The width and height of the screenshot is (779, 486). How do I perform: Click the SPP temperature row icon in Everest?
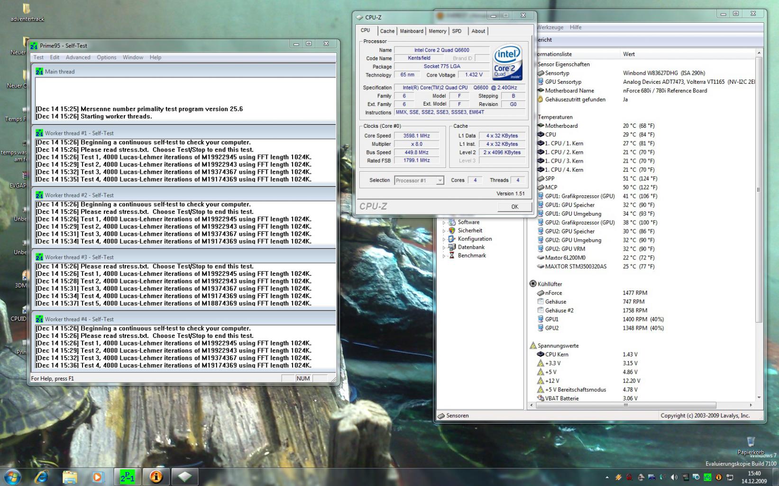(x=540, y=178)
